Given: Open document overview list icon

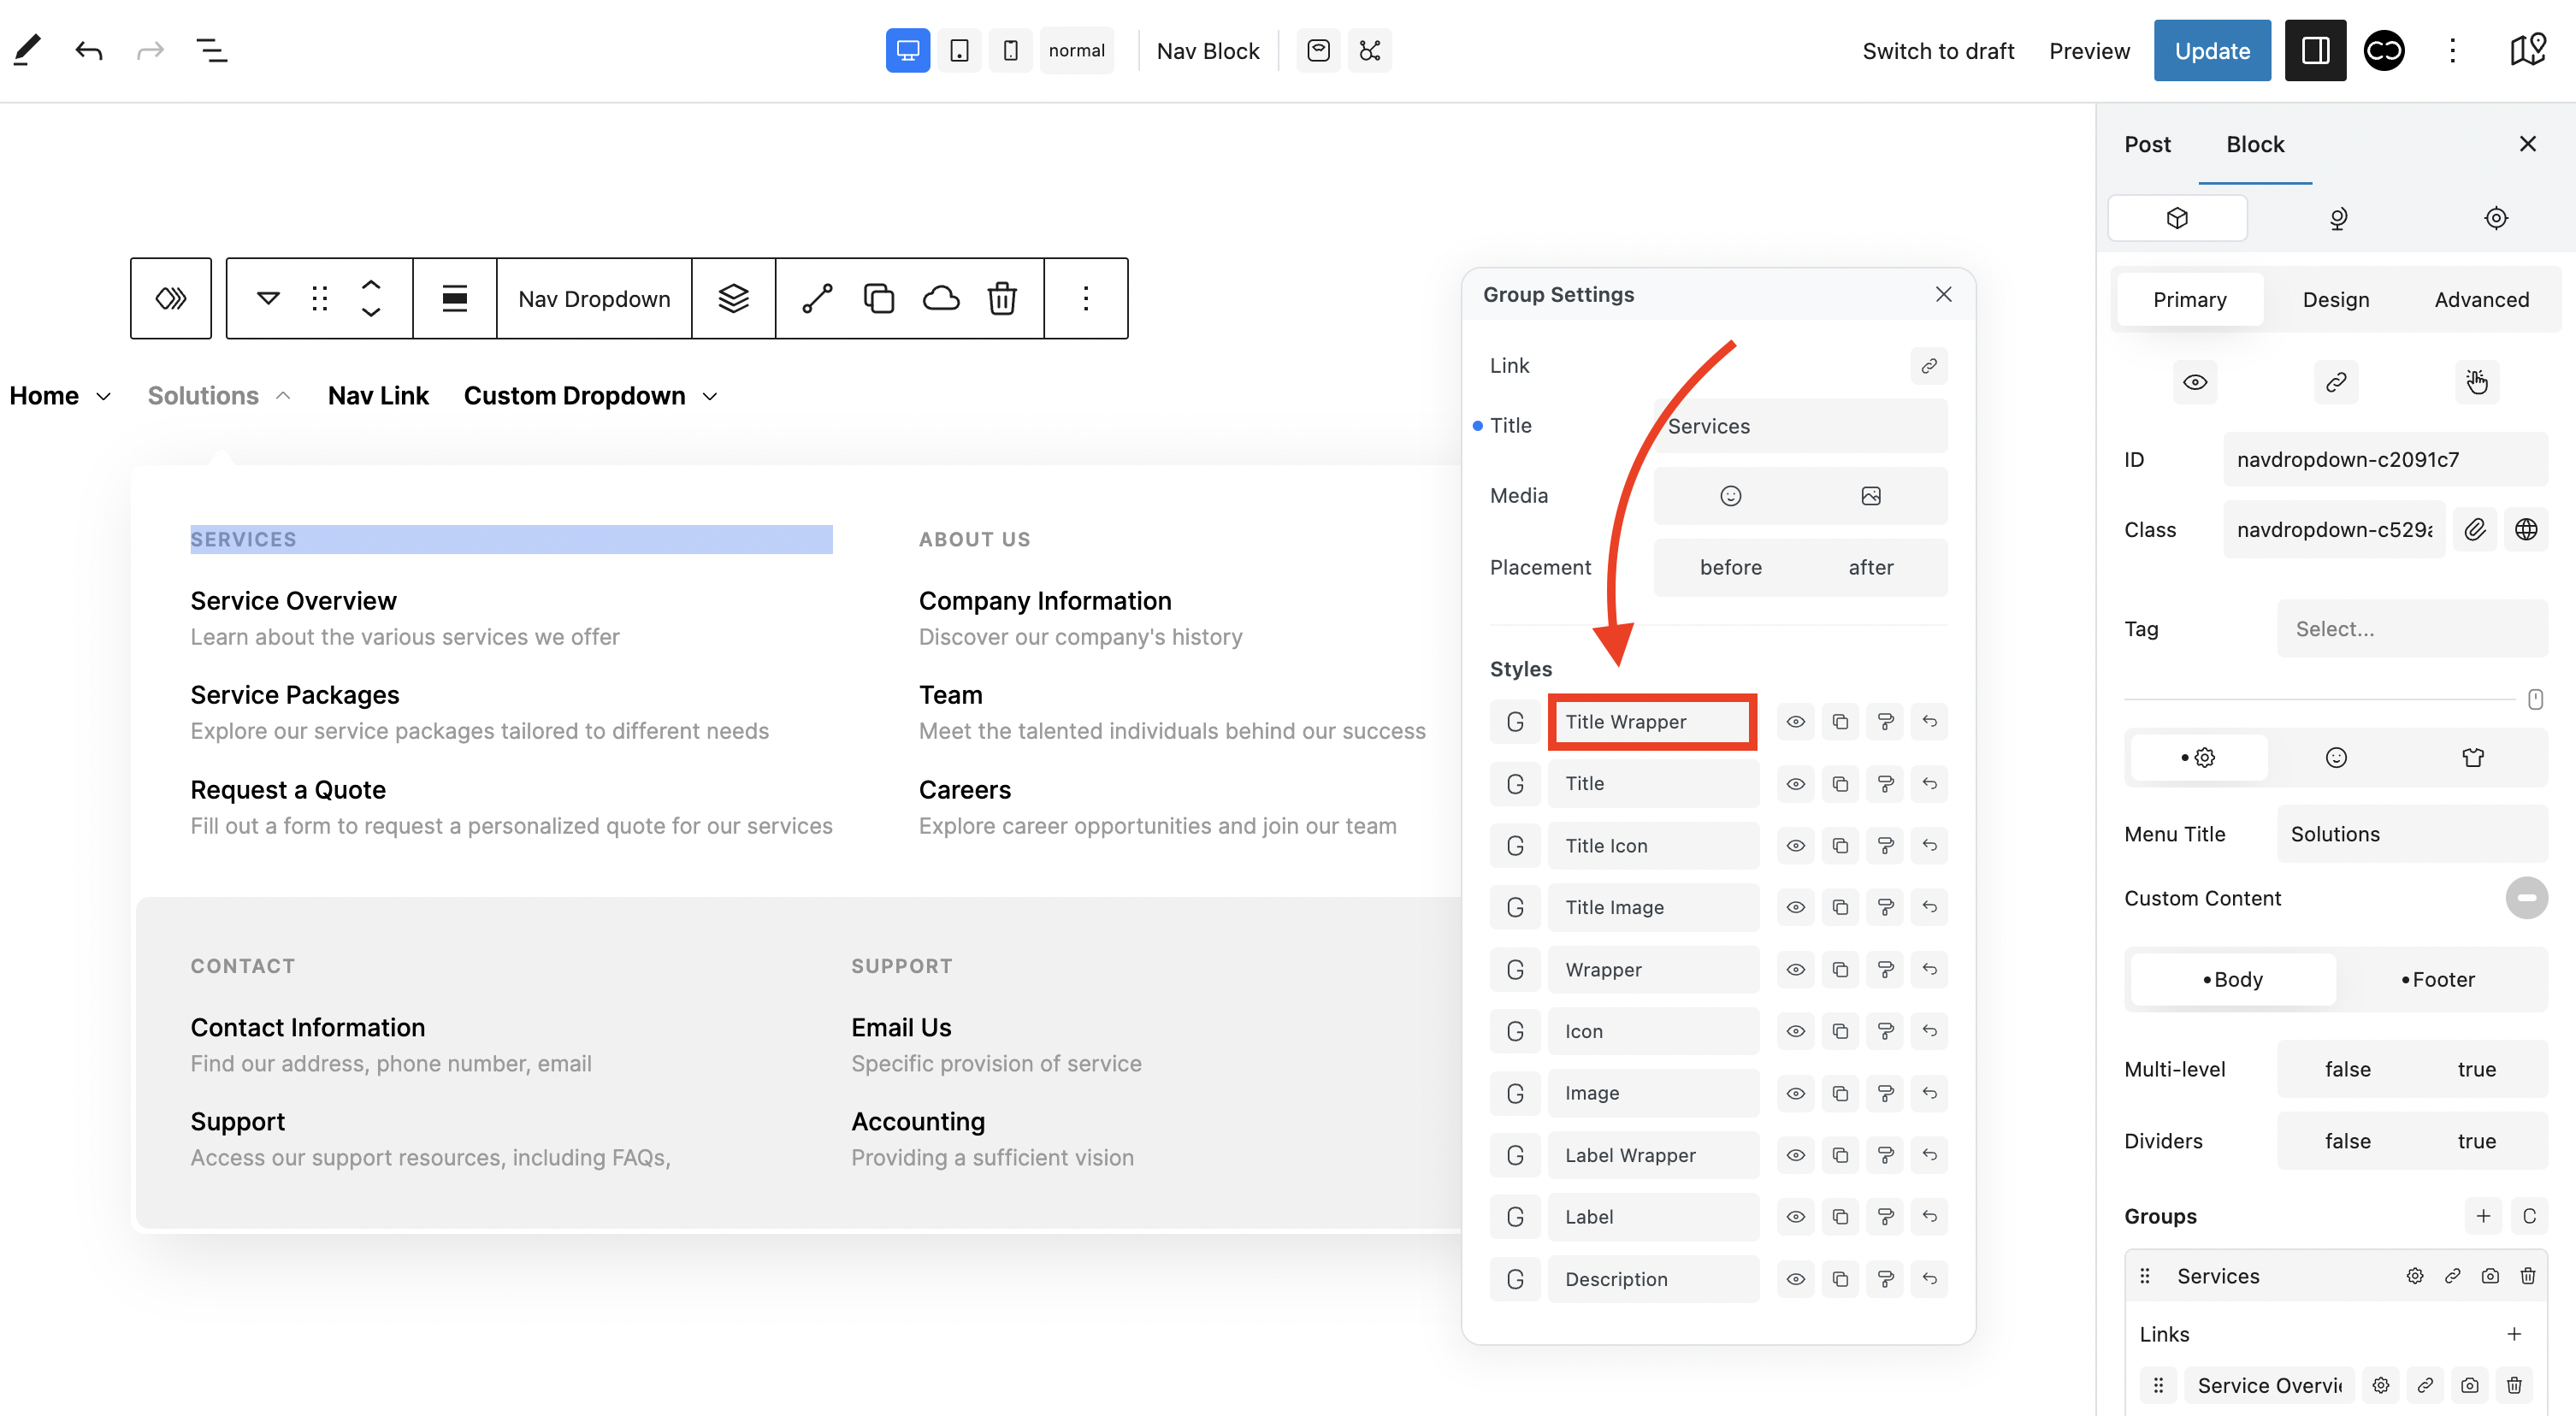Looking at the screenshot, I should [x=211, y=50].
